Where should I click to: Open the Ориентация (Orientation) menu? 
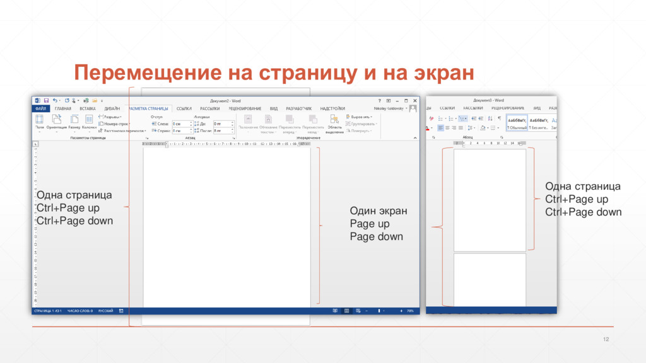(x=56, y=122)
